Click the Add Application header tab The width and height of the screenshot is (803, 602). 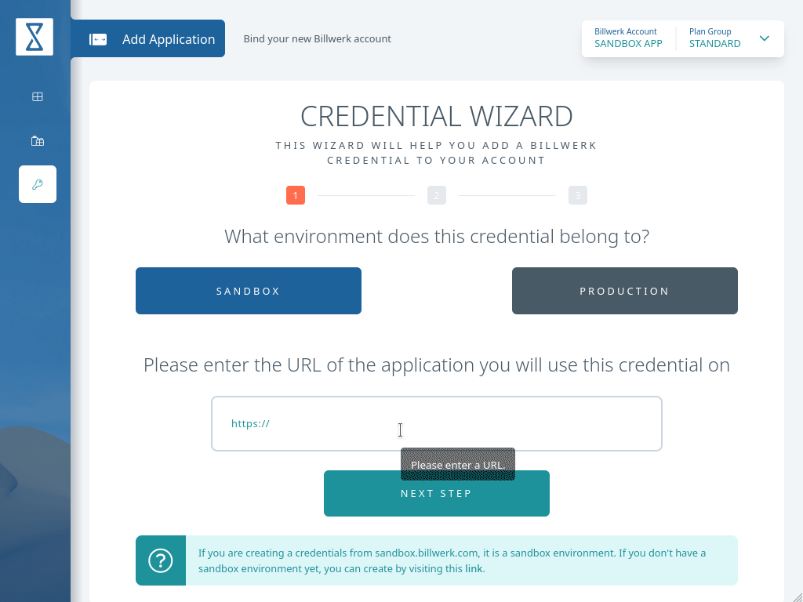pyautogui.click(x=148, y=38)
